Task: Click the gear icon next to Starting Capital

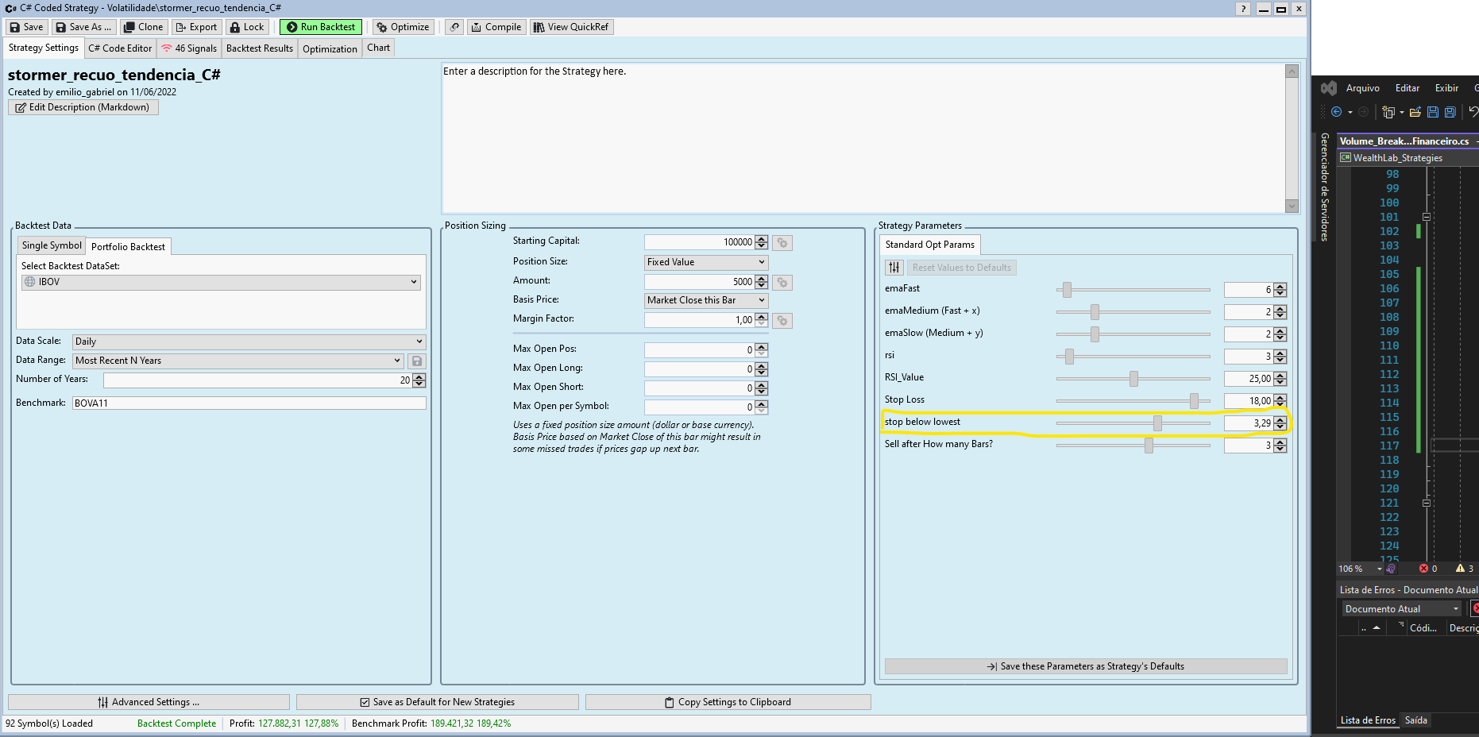Action: 782,243
